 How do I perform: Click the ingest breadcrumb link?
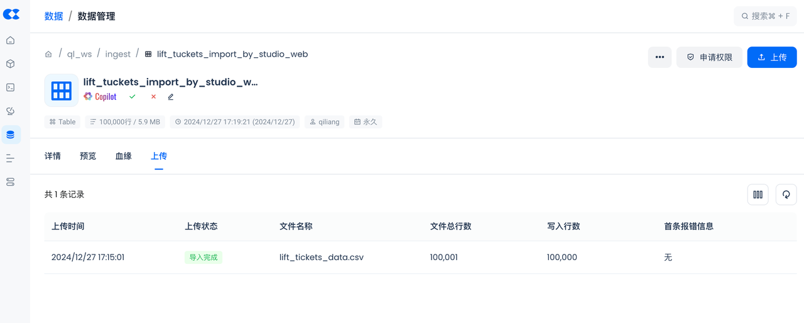pyautogui.click(x=118, y=54)
